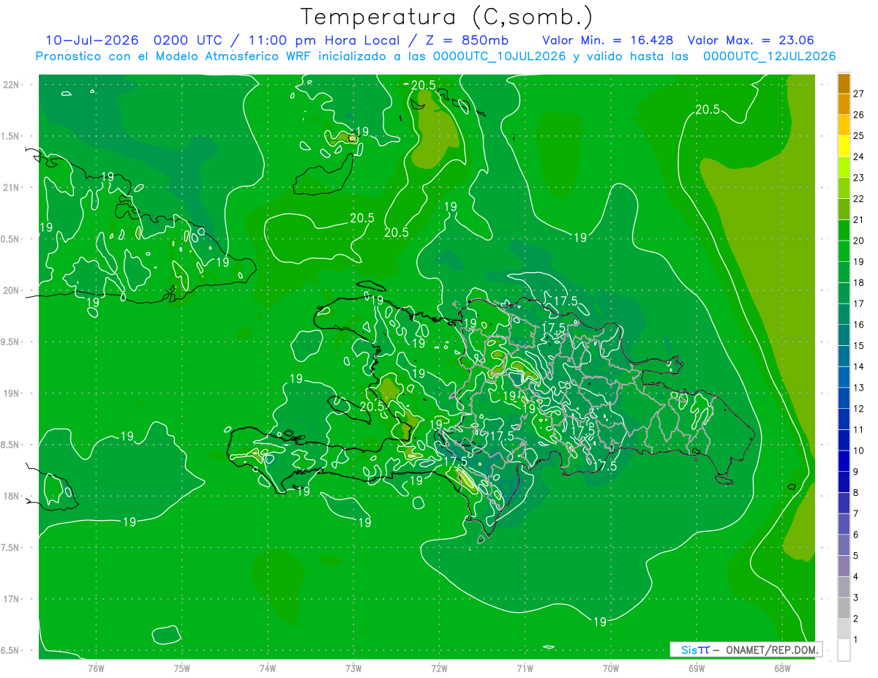The height and width of the screenshot is (678, 878).
Task: Click the '22N' latitude axis label
Action: coord(12,84)
